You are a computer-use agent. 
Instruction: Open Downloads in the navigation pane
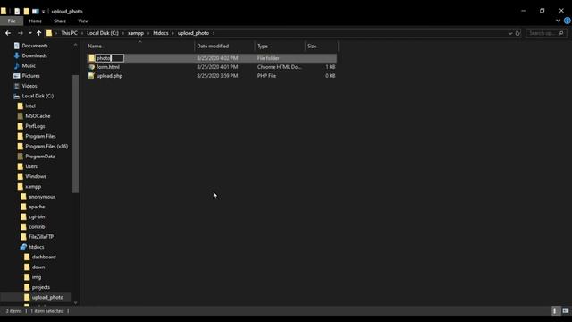click(34, 55)
